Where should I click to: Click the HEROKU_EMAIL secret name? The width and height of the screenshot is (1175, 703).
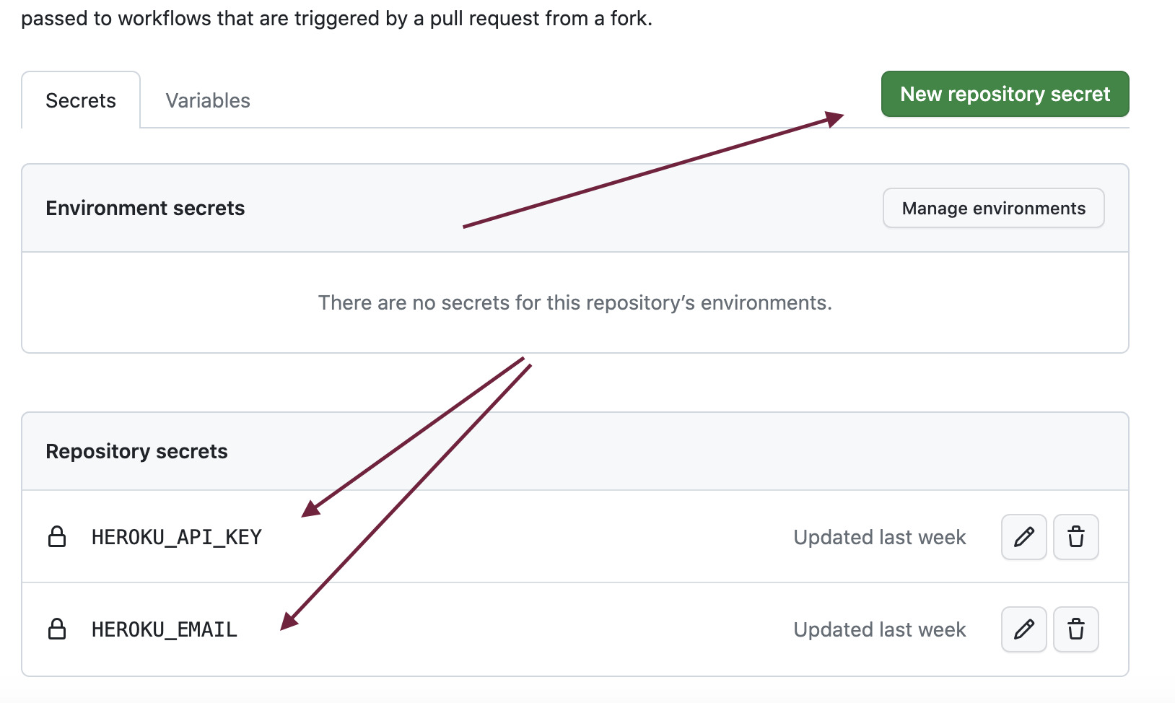[165, 629]
